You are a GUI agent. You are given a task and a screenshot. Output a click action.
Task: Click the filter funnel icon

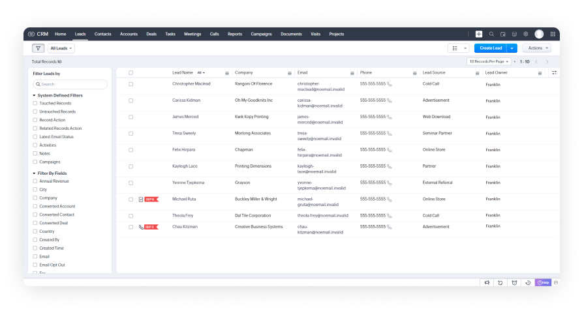click(x=38, y=48)
